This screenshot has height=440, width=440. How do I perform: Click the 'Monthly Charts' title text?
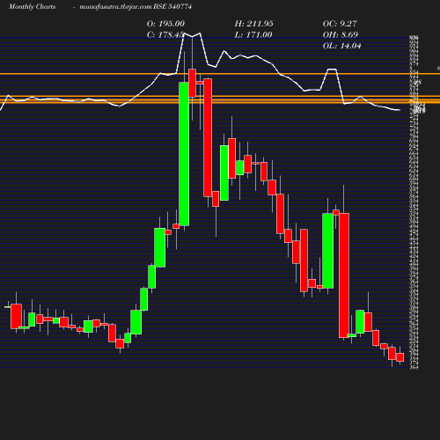[x=32, y=6]
